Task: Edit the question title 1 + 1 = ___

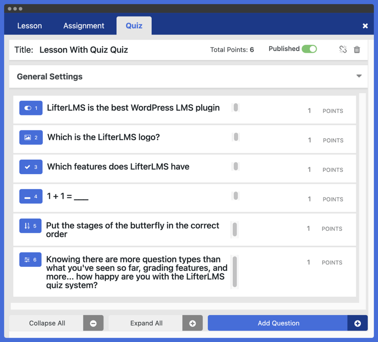Action: (x=68, y=196)
